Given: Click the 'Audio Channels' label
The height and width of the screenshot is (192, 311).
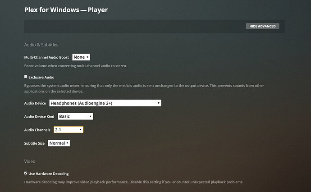Looking at the screenshot, I should click(37, 130).
